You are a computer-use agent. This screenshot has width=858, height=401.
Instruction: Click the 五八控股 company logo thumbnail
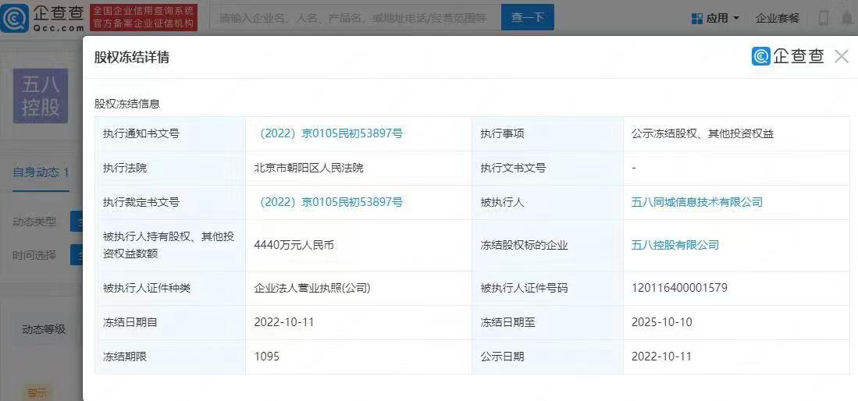(x=41, y=96)
